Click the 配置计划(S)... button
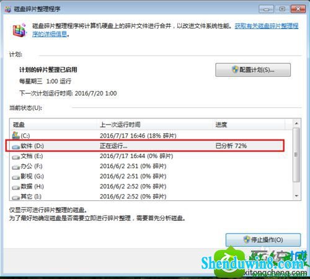Viewport: 310px width, 279px height. point(253,70)
